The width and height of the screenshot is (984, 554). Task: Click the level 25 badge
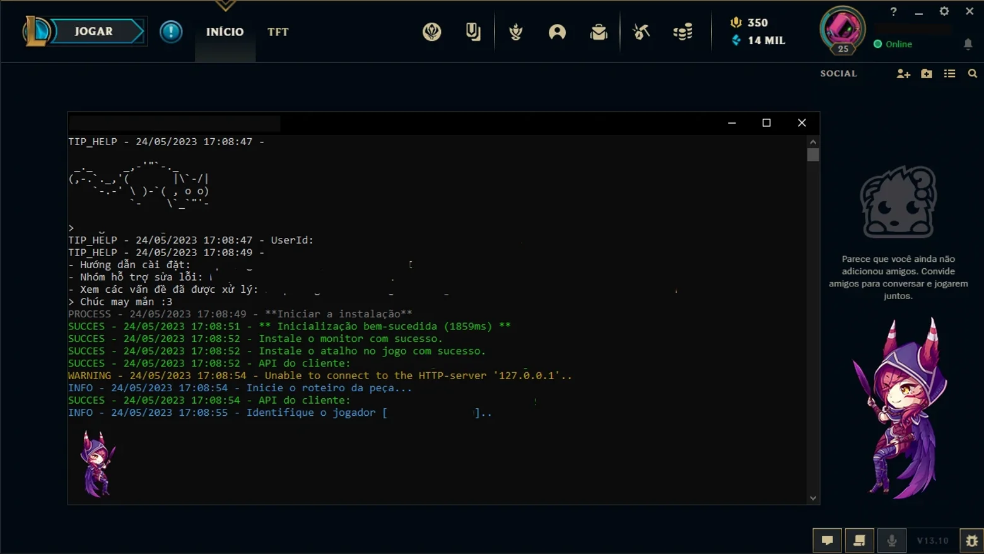(x=843, y=49)
